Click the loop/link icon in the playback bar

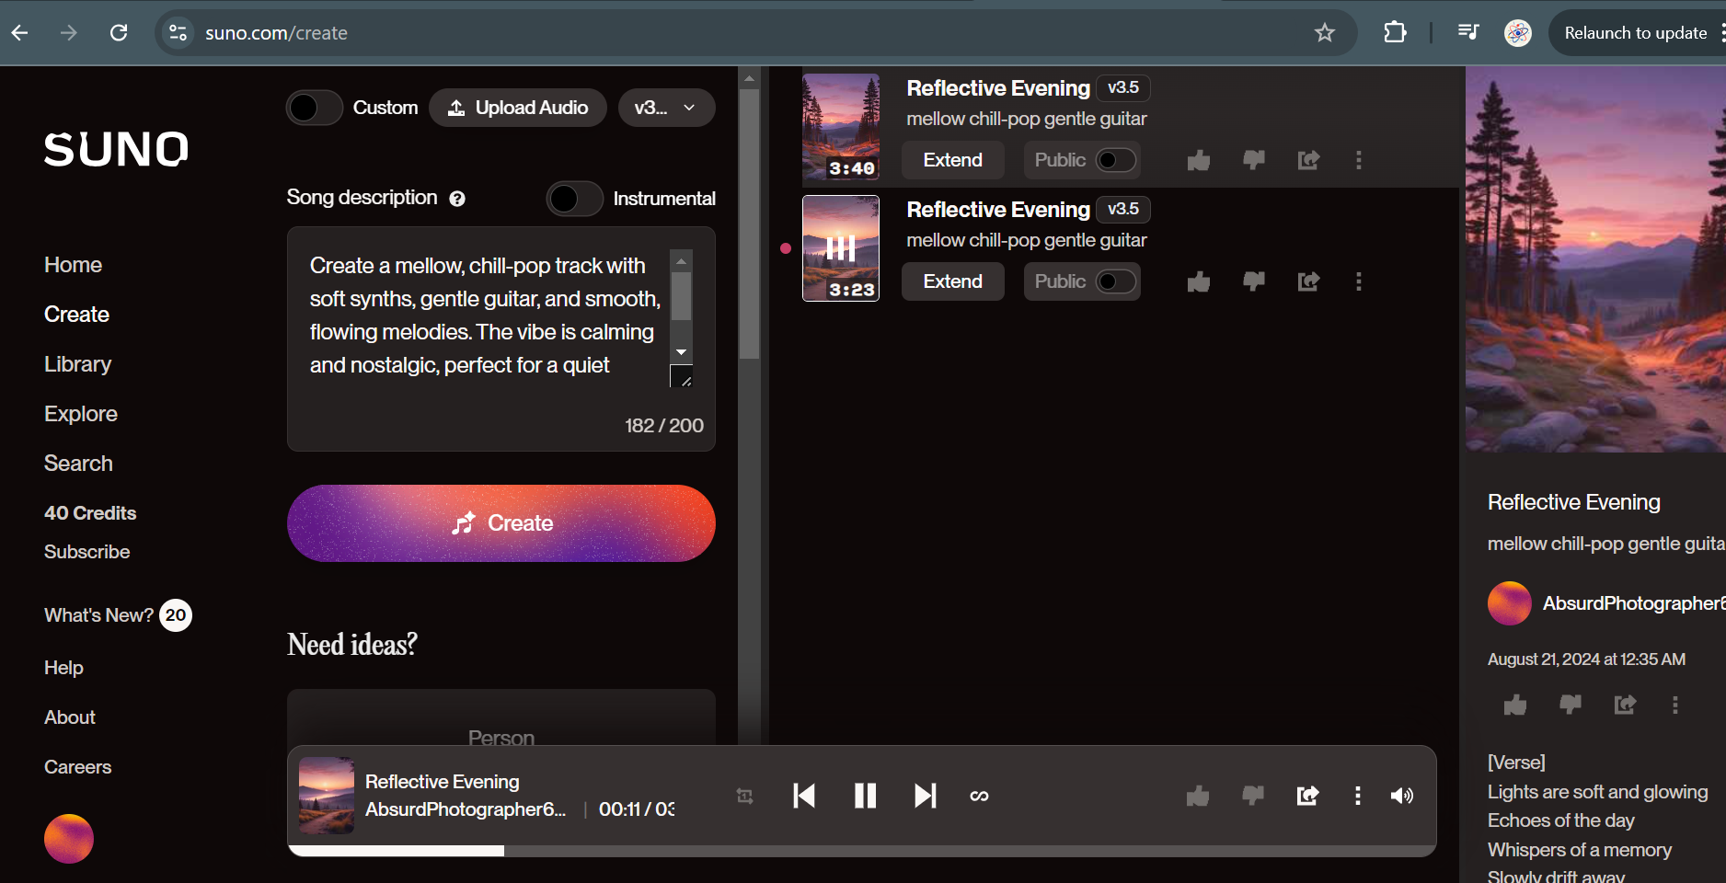click(x=979, y=796)
